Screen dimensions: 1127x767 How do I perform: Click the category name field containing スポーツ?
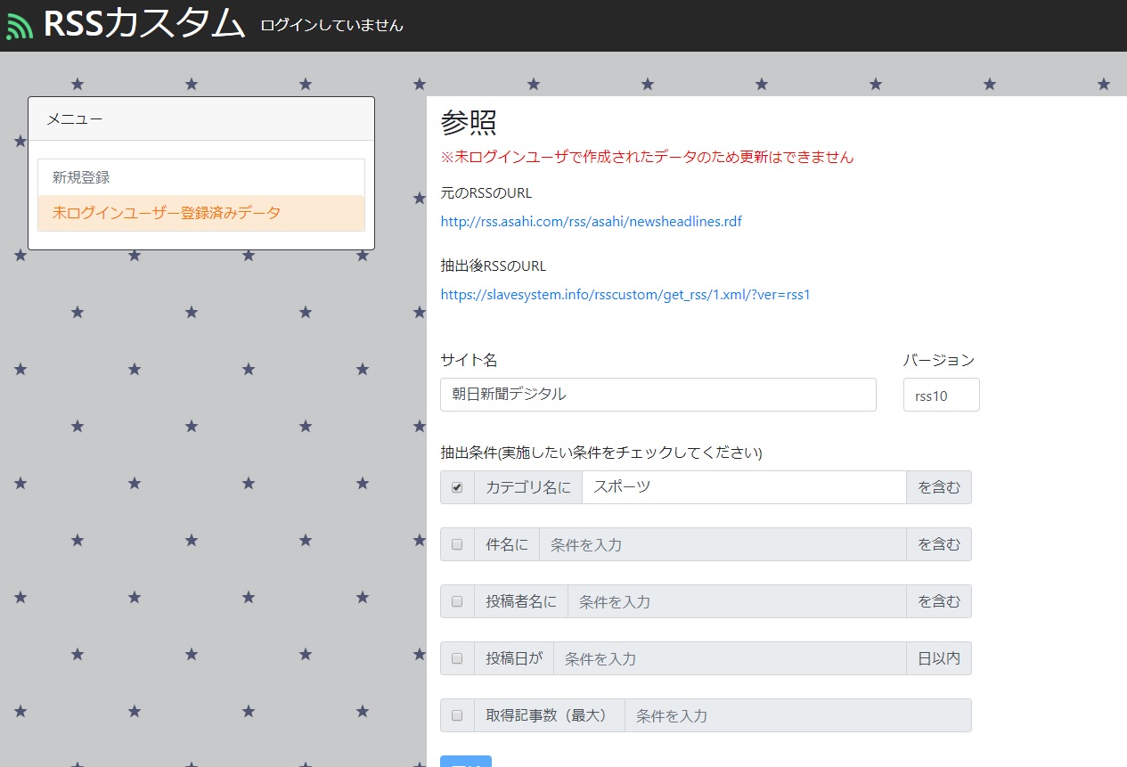coord(743,487)
